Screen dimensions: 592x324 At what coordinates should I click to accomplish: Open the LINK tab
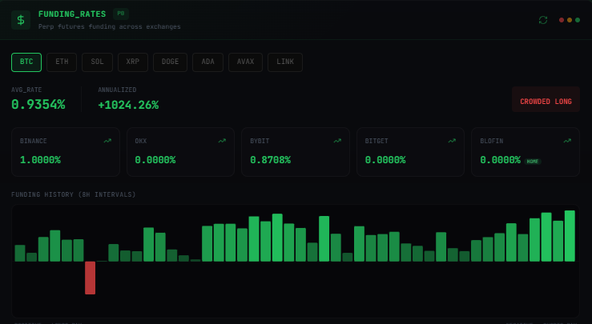[285, 62]
